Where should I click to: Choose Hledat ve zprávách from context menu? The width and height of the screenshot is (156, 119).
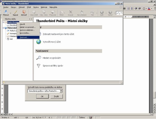click(x=28, y=27)
